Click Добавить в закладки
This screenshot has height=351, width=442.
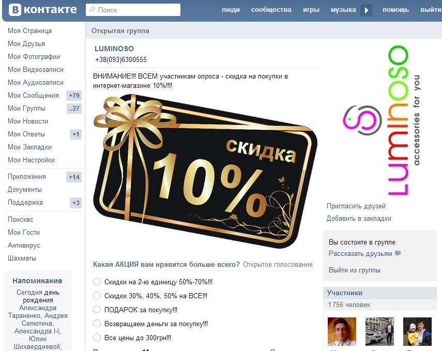click(359, 219)
